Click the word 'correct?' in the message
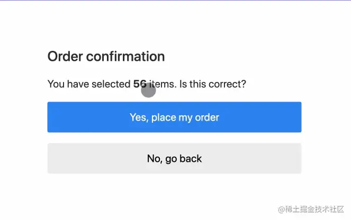 pos(227,84)
